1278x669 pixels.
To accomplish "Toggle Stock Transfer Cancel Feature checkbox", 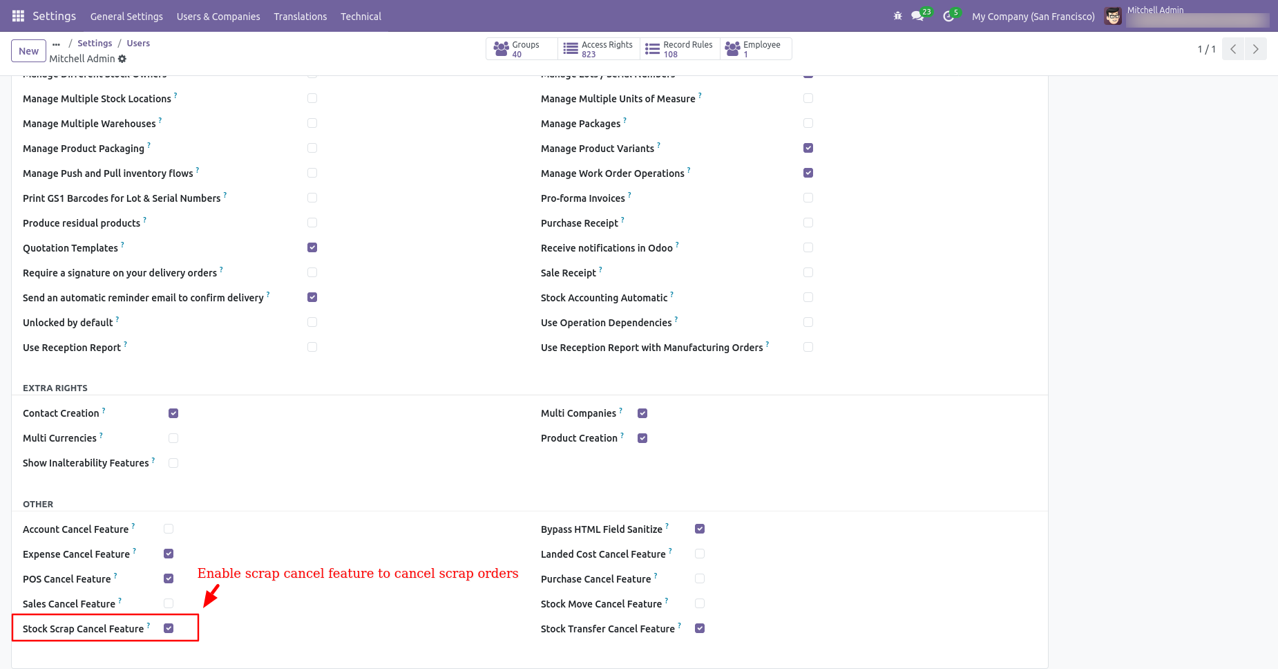I will pyautogui.click(x=700, y=628).
